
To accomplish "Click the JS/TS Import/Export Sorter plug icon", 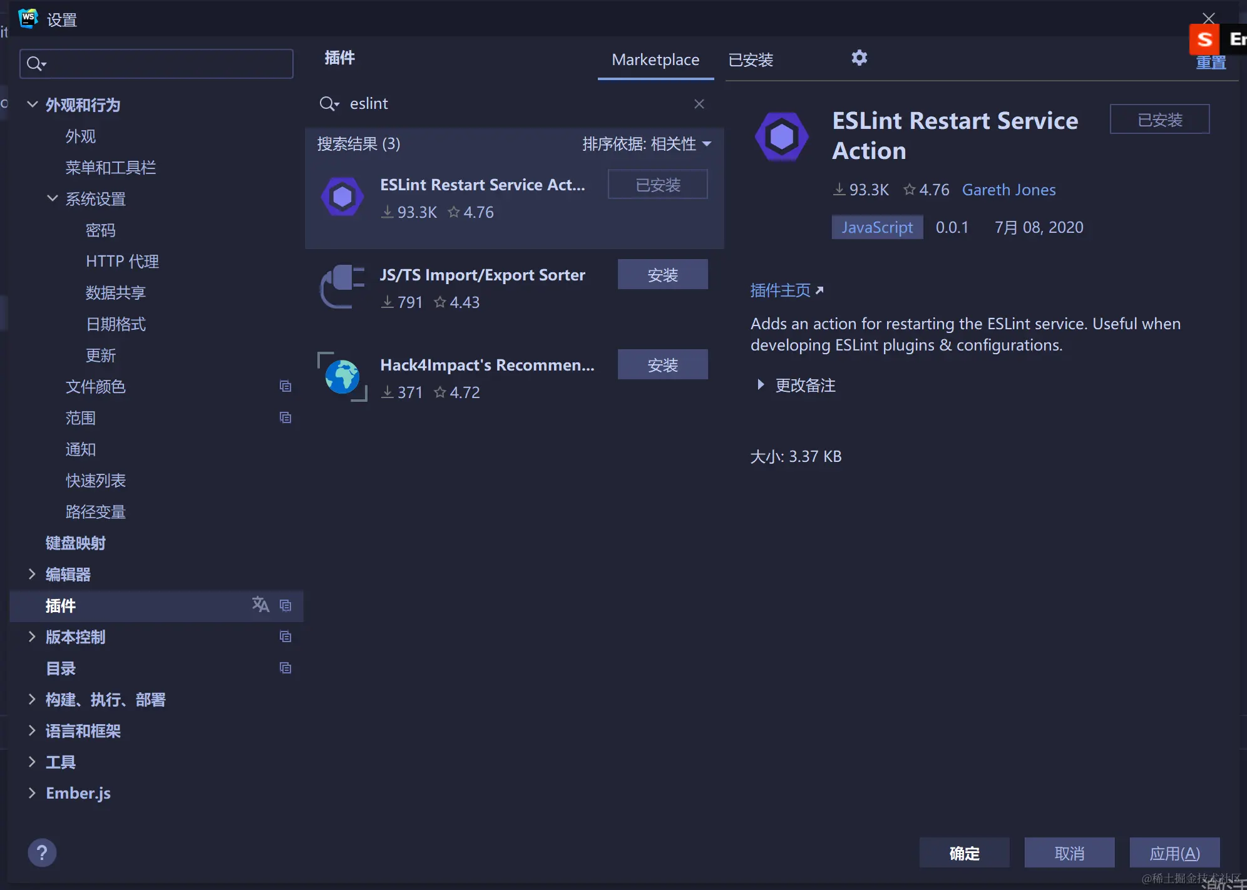I will click(342, 287).
